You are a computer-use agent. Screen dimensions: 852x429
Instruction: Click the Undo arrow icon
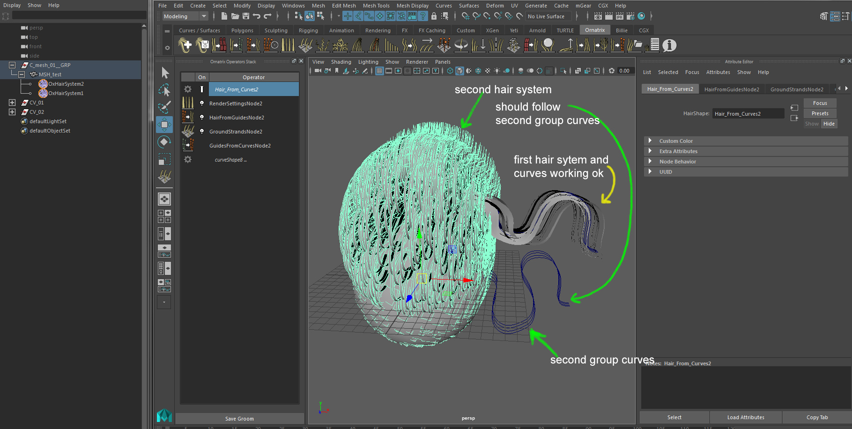[257, 16]
